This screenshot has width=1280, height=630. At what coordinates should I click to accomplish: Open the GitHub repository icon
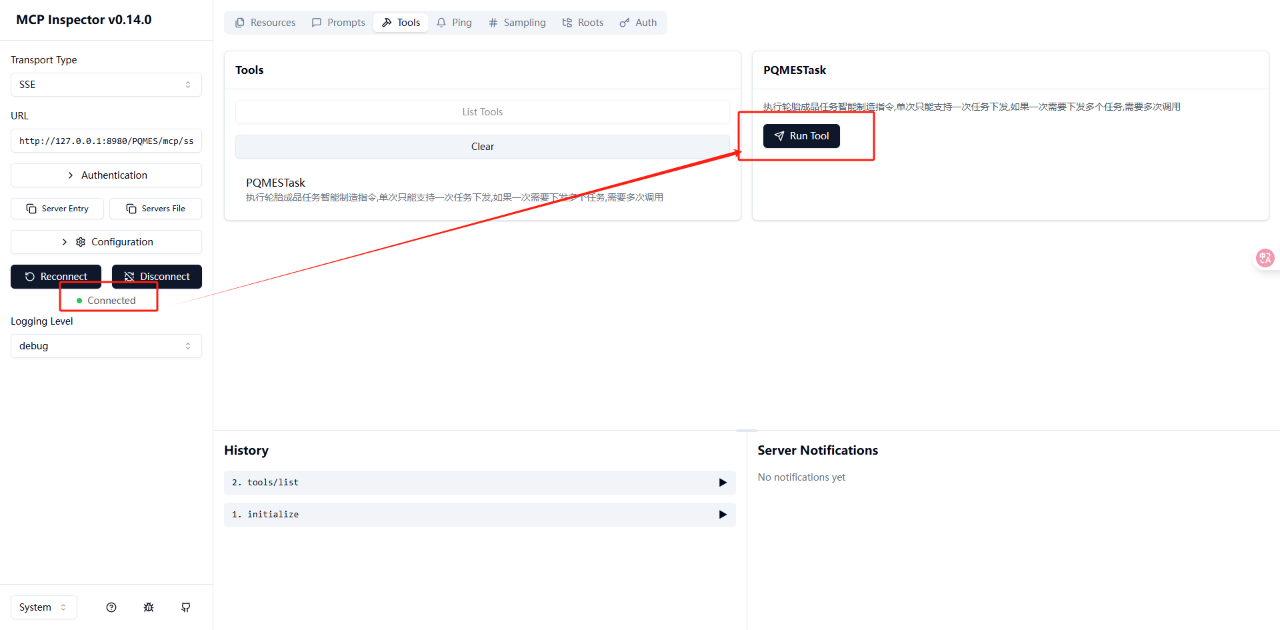click(x=185, y=607)
